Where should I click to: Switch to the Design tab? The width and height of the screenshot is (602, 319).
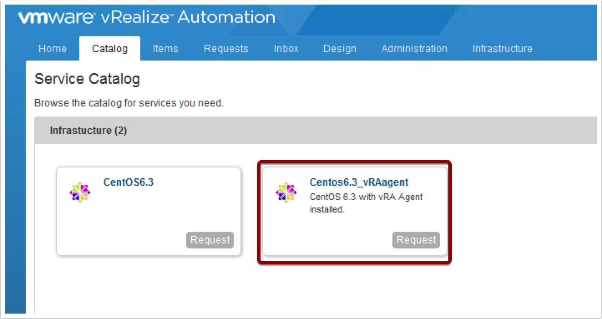[340, 49]
